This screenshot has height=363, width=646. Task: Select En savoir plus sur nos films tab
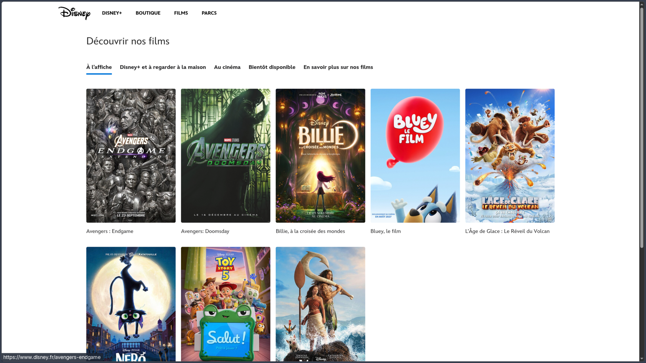338,67
